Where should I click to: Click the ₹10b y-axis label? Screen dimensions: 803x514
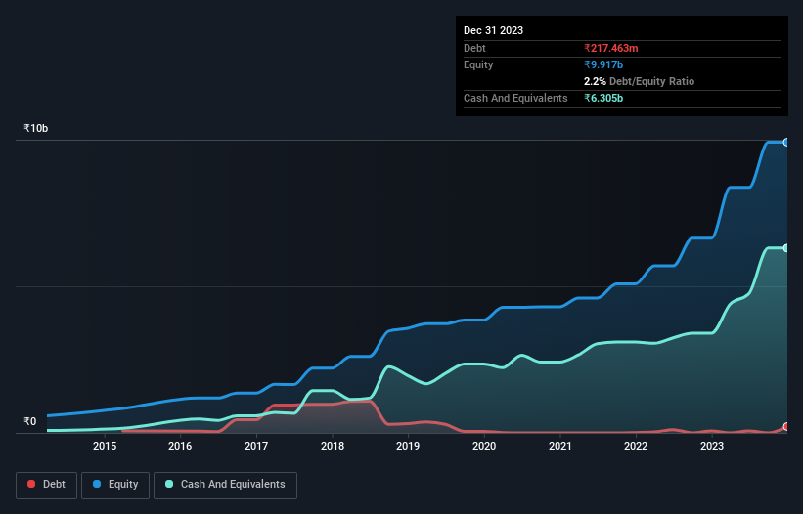[36, 128]
